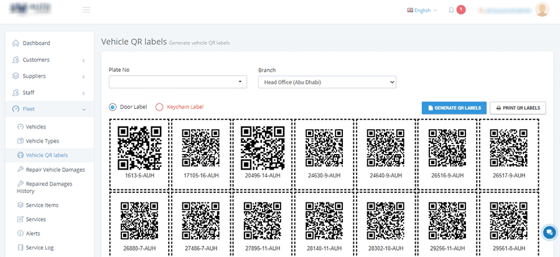The height and width of the screenshot is (257, 560).
Task: Click the user avatar picture
Action: click(x=542, y=10)
